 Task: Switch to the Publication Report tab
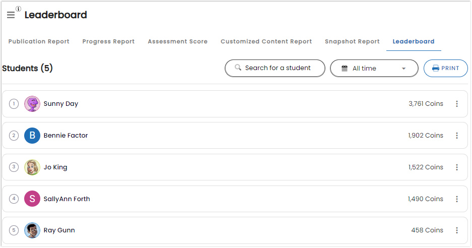pyautogui.click(x=39, y=41)
